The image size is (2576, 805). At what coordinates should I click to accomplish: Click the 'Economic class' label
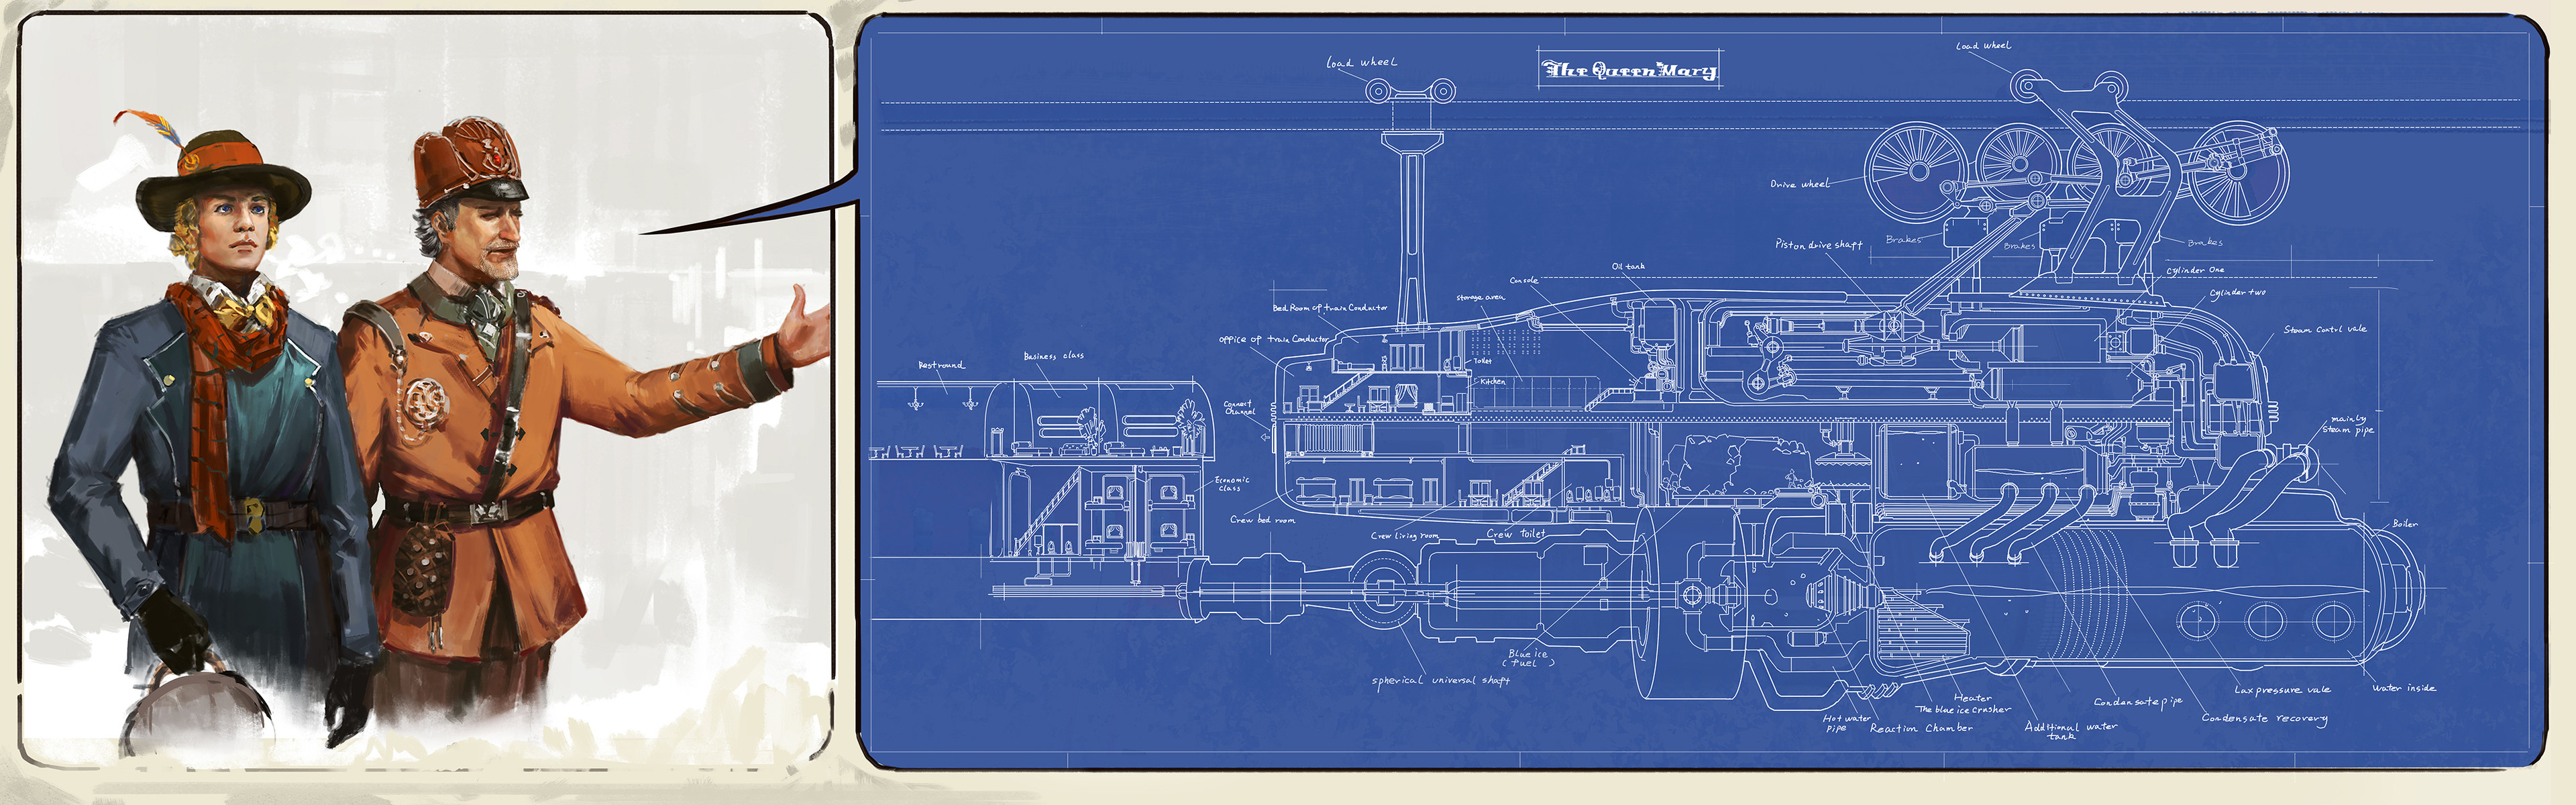(x=1232, y=484)
